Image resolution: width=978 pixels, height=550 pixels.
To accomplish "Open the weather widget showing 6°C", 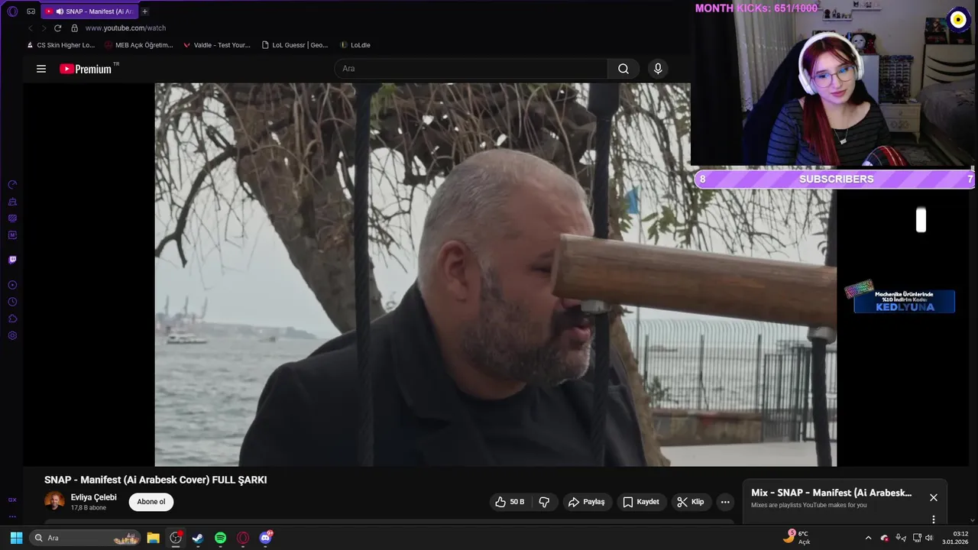I will click(796, 538).
